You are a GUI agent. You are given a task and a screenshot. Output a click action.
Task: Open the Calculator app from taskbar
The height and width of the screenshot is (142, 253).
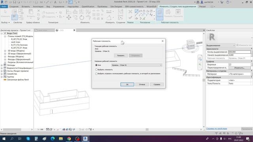point(36,138)
